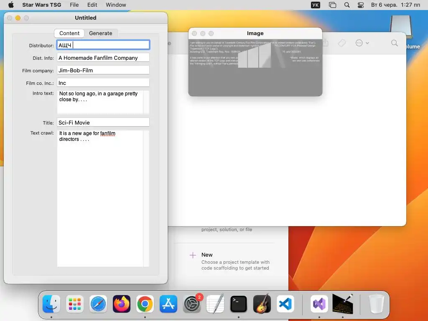Click inside the Intro text area

point(100,102)
